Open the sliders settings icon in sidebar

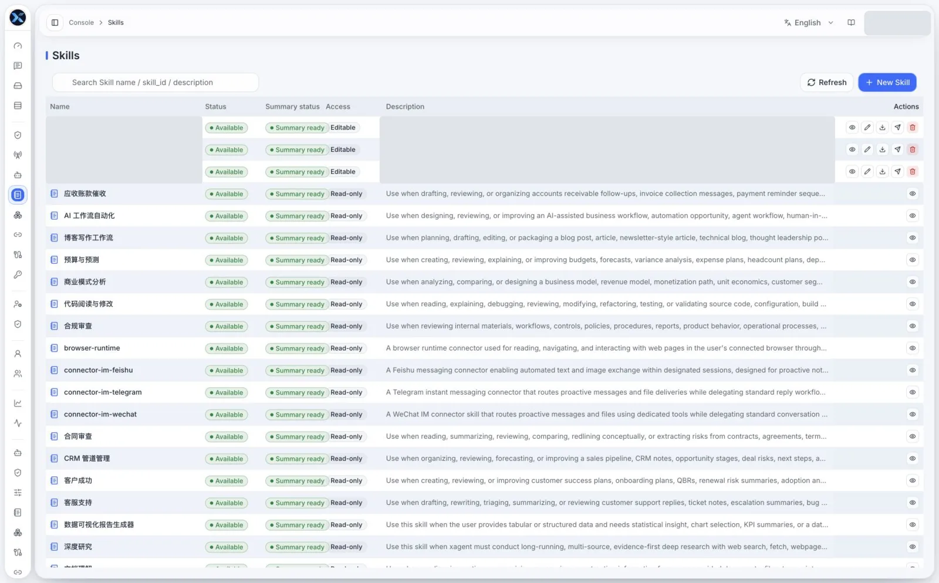[18, 493]
